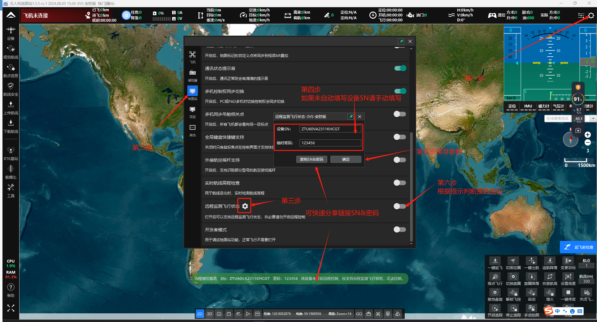Select the 项目 settings tab

coord(192,112)
